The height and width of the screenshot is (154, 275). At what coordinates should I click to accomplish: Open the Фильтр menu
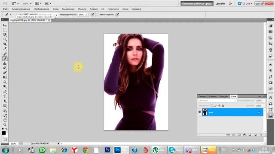coord(82,9)
